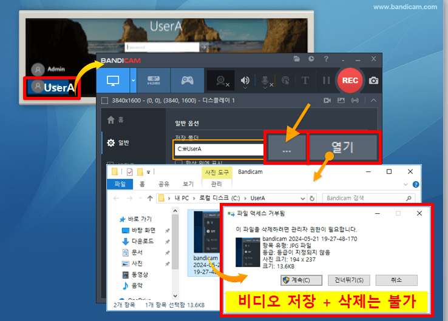Select UserA account on login screen
This screenshot has height=321, width=448.
(x=52, y=87)
